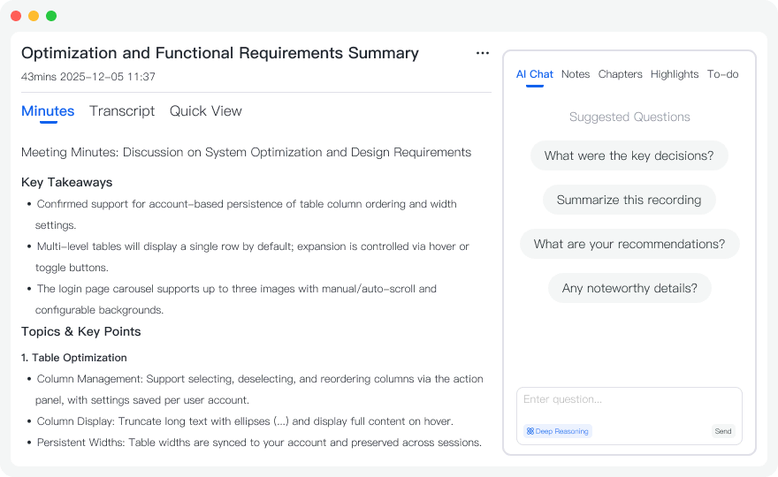Click the Enter question input field
The image size is (778, 477).
(x=629, y=401)
